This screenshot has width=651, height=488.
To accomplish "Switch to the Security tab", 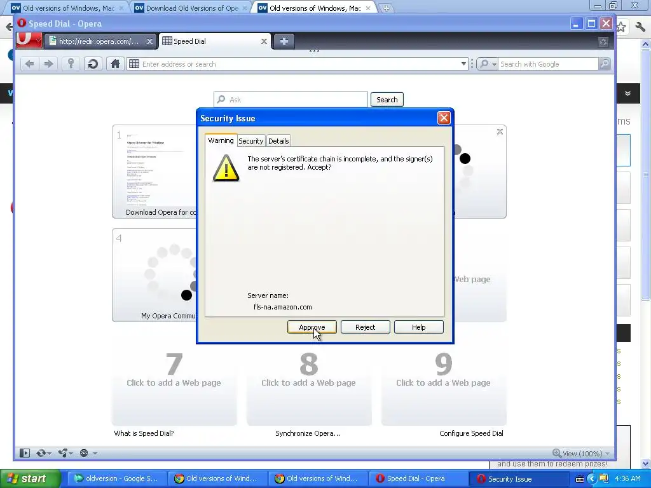I will click(250, 141).
